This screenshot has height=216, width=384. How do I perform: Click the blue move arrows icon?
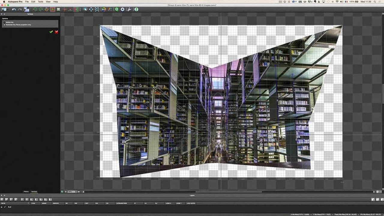coord(91,10)
